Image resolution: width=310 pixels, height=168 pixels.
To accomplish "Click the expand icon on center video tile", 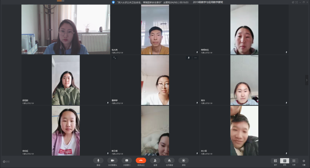I will pos(115,58).
